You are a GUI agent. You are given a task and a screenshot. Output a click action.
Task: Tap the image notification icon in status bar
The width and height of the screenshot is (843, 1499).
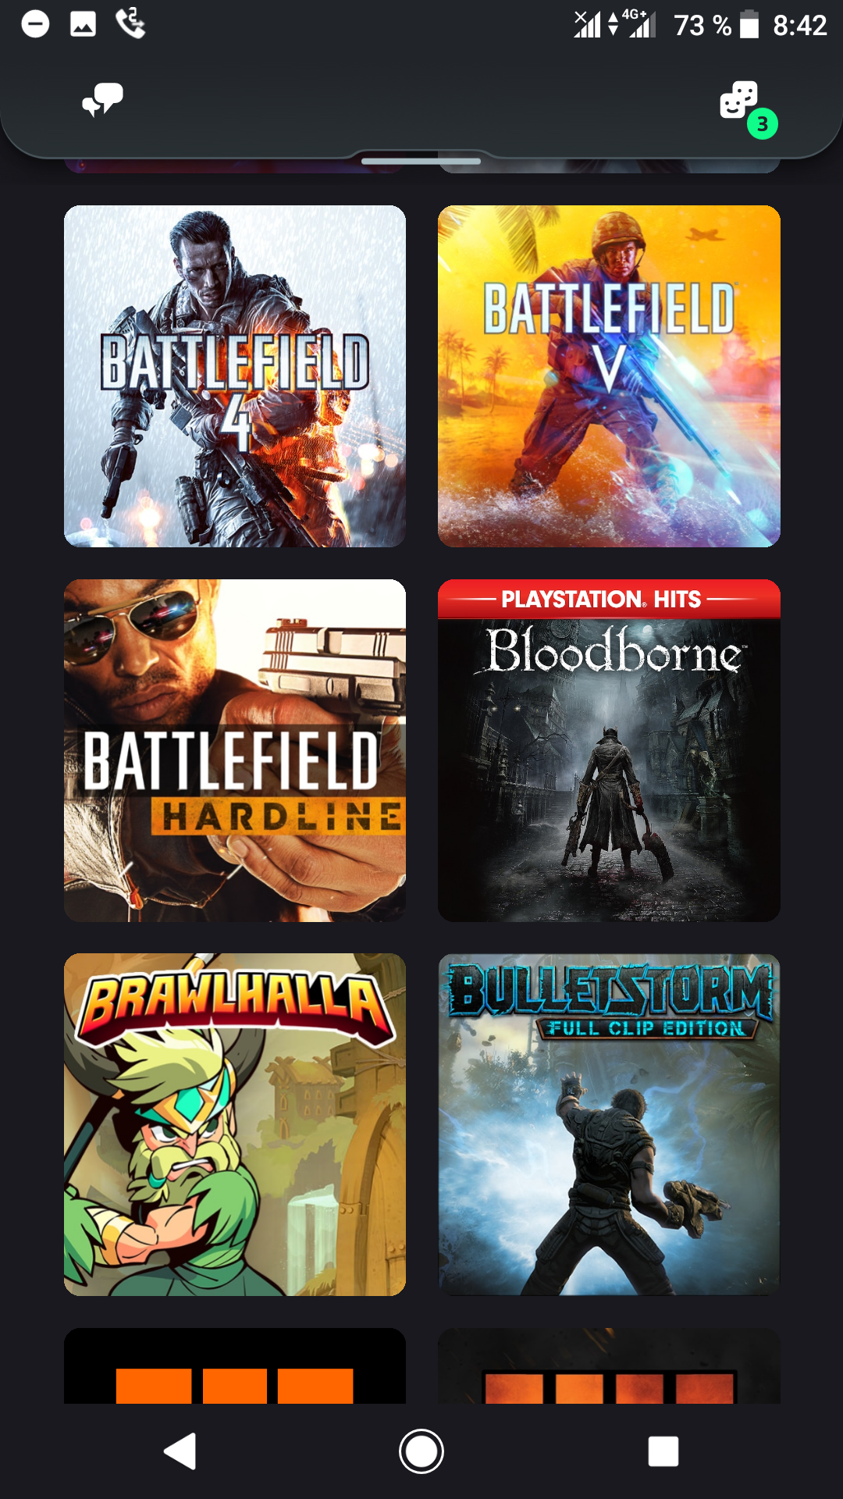[x=83, y=24]
